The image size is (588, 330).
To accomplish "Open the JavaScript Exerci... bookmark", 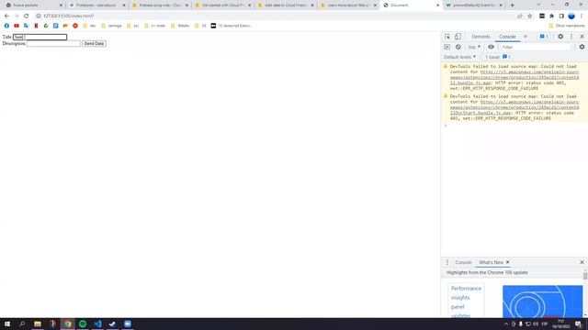I will tap(232, 26).
